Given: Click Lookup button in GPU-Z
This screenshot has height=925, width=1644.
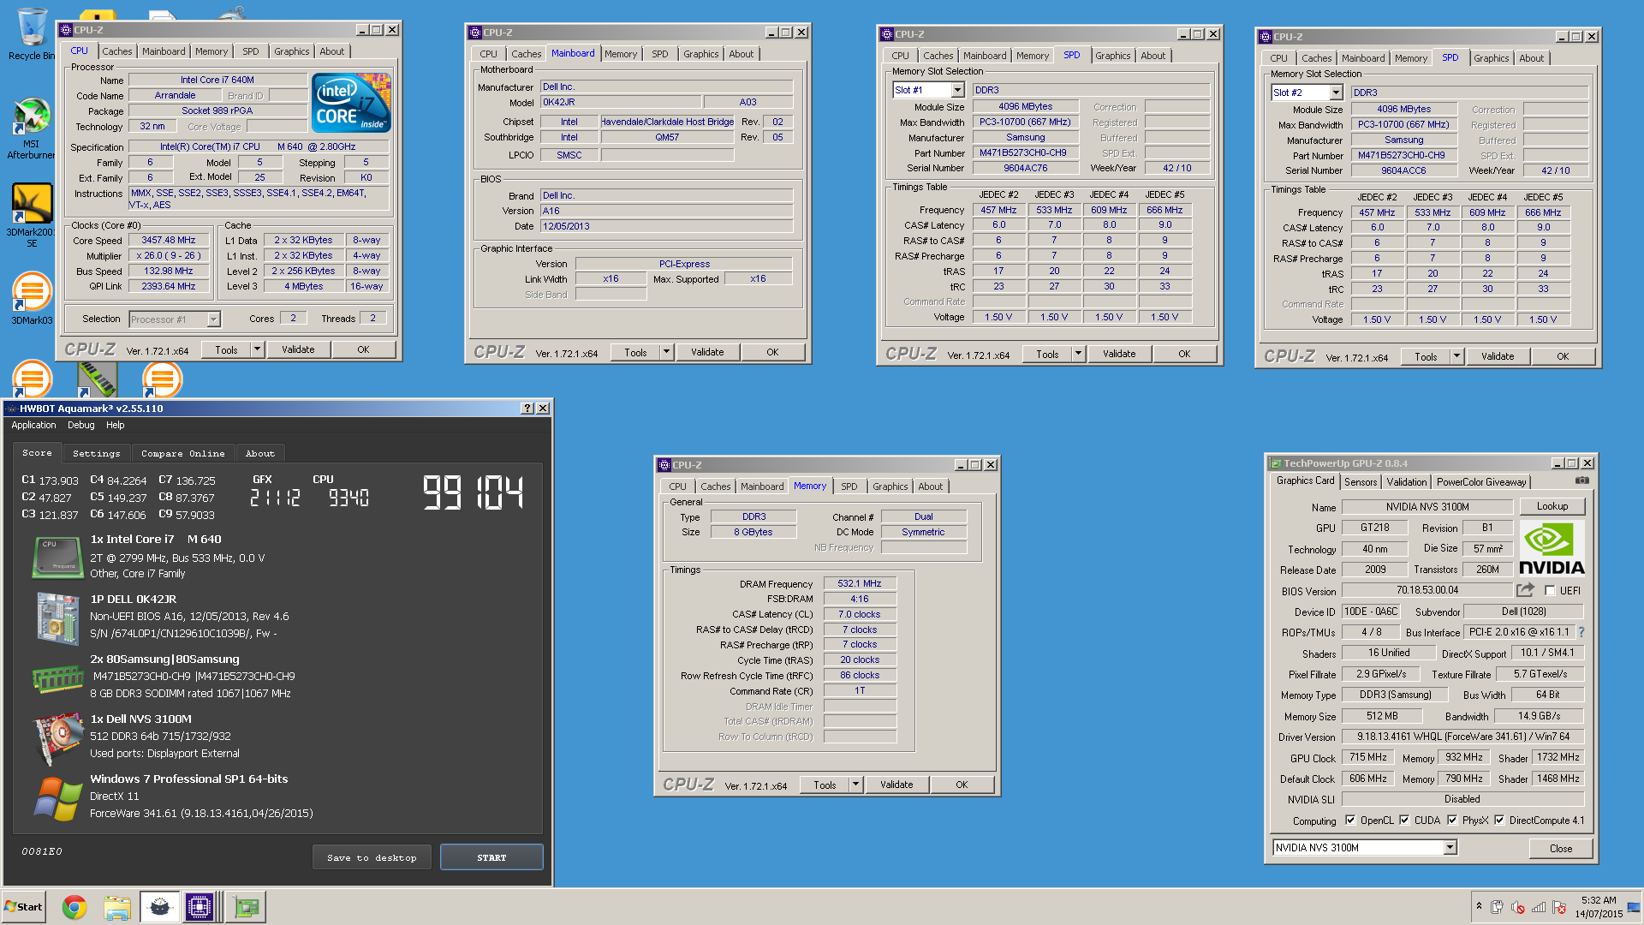Looking at the screenshot, I should tap(1552, 506).
